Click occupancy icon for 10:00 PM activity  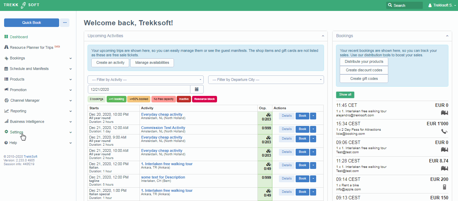coord(269,115)
